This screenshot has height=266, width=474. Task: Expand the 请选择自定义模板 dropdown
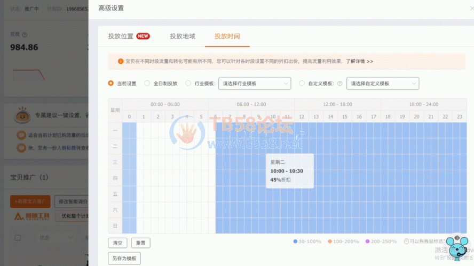point(383,84)
